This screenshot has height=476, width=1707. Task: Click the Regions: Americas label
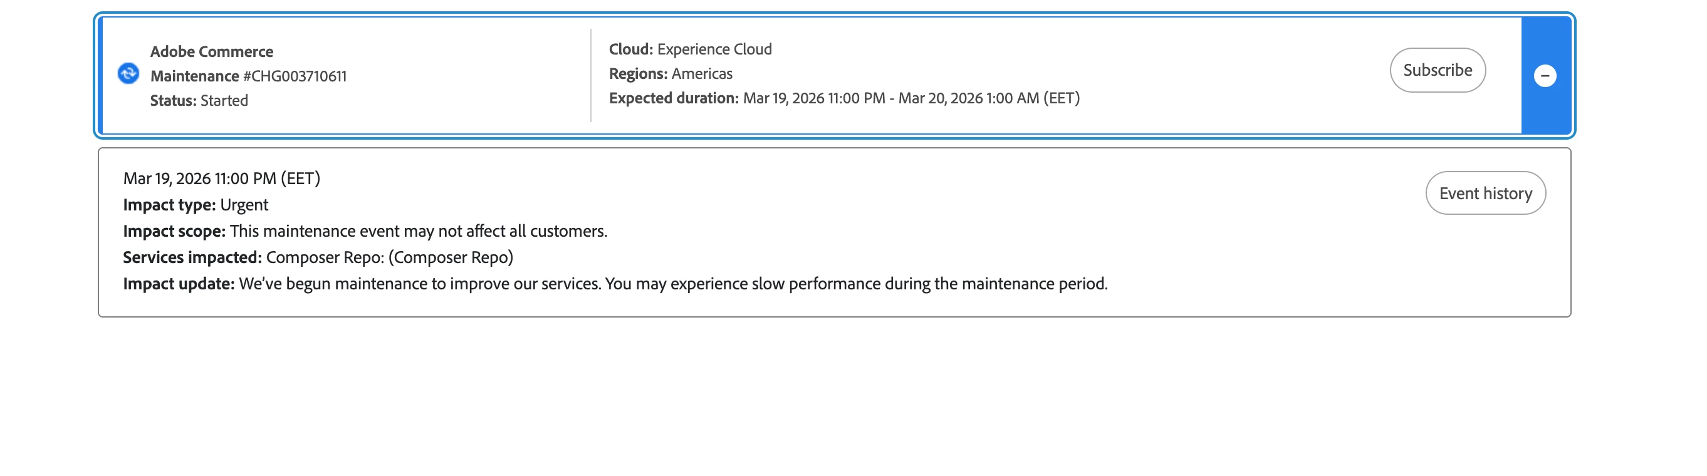pos(670,73)
